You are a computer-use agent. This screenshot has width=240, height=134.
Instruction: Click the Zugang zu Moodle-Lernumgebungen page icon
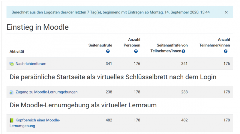pos(11,92)
